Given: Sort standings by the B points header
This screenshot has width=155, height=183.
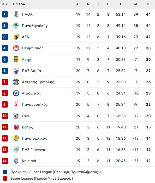Looking at the screenshot, I should point(148,4).
